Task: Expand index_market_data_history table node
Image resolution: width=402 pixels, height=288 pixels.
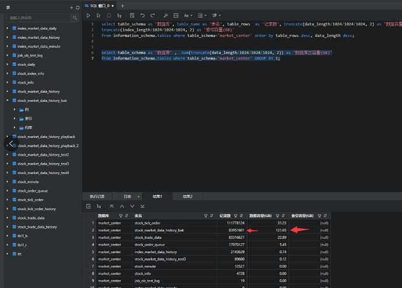Action: tap(8, 37)
